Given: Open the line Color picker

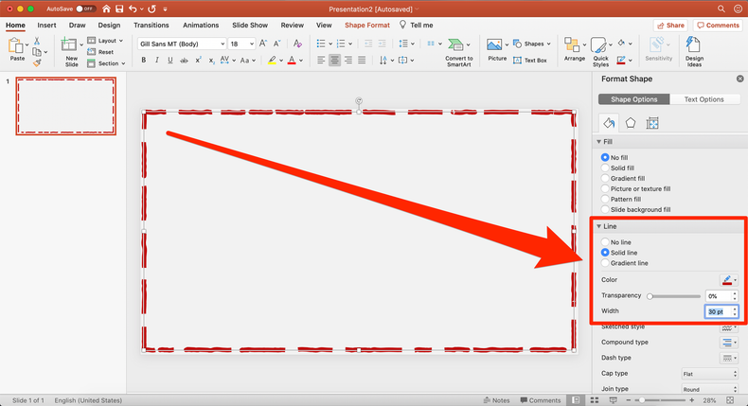Looking at the screenshot, I should click(x=729, y=280).
